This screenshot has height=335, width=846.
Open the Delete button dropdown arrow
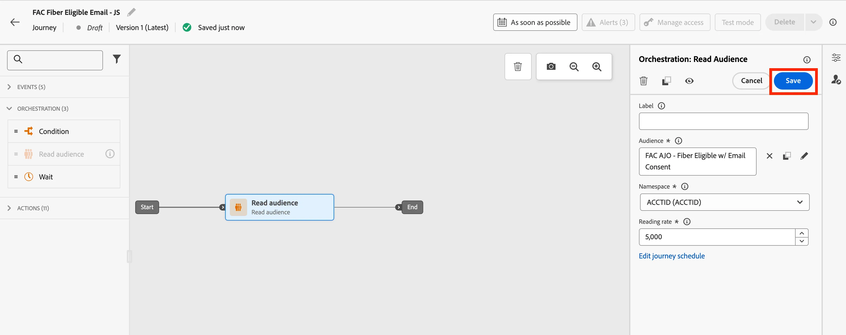[x=813, y=22]
